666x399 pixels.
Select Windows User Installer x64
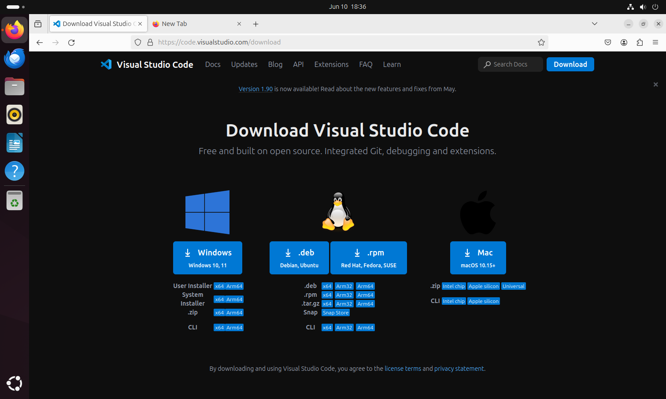coord(219,286)
